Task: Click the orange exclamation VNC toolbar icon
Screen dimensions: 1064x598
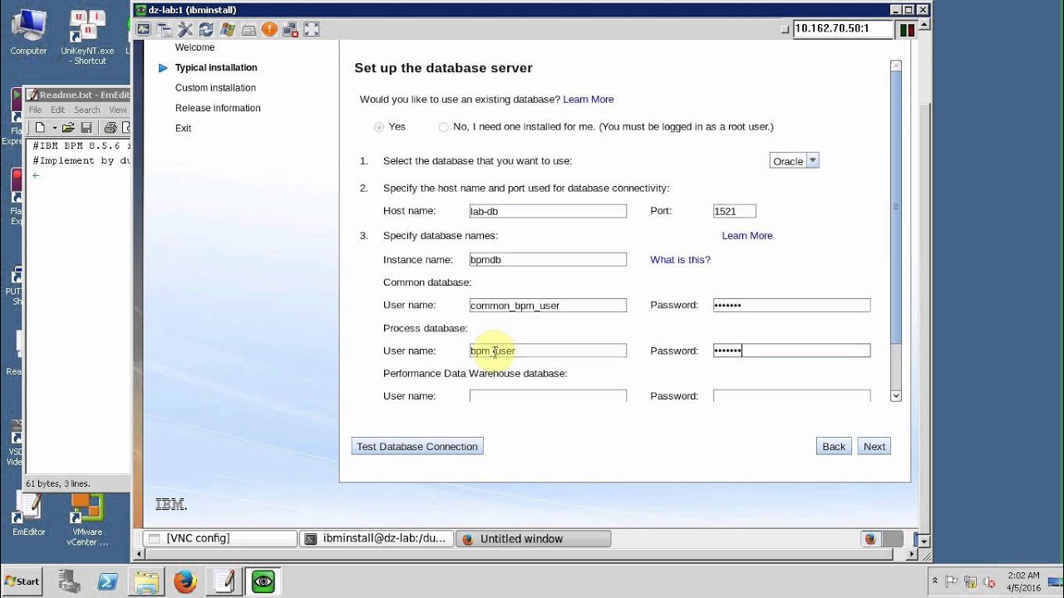Action: pyautogui.click(x=269, y=29)
